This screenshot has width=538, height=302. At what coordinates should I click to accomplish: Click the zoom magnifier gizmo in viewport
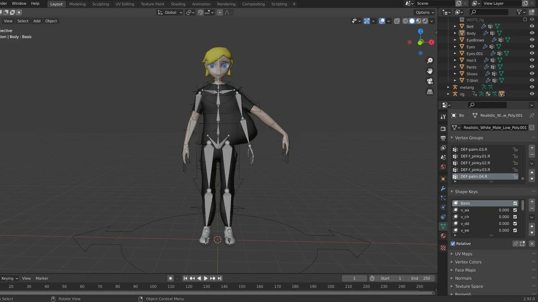point(430,61)
